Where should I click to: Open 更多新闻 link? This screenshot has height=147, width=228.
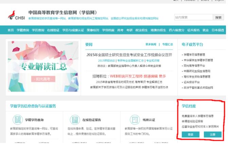click(151, 44)
